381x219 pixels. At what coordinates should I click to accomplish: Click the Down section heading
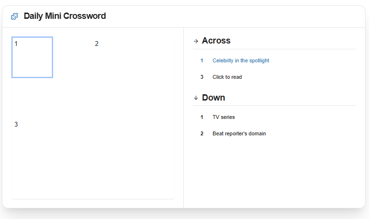(213, 98)
